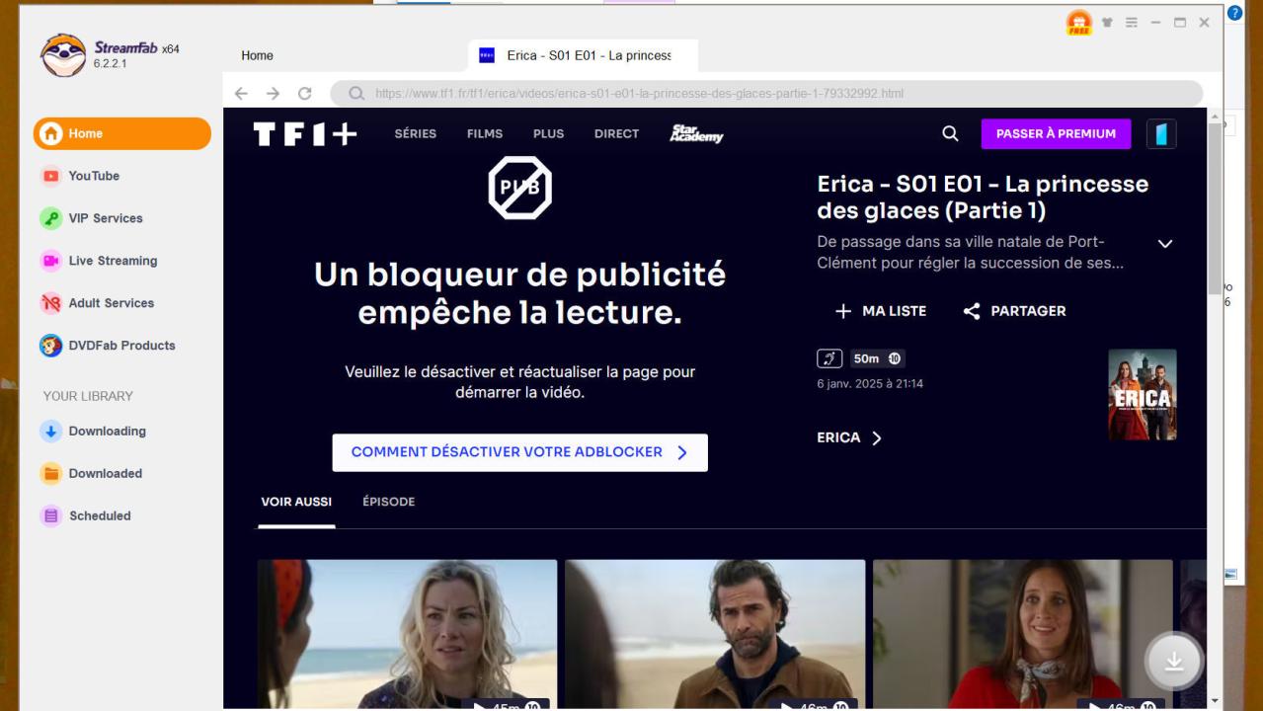Click the hearing-impaired accessibility badge
Image resolution: width=1263 pixels, height=711 pixels.
tap(829, 358)
